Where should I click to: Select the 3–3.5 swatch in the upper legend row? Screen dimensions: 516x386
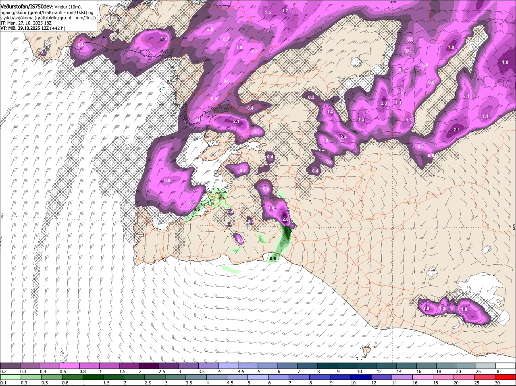pos(189,365)
